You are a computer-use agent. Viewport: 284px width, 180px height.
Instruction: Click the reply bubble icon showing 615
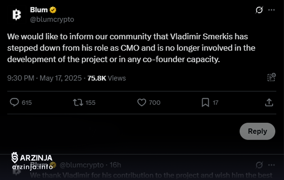point(14,102)
